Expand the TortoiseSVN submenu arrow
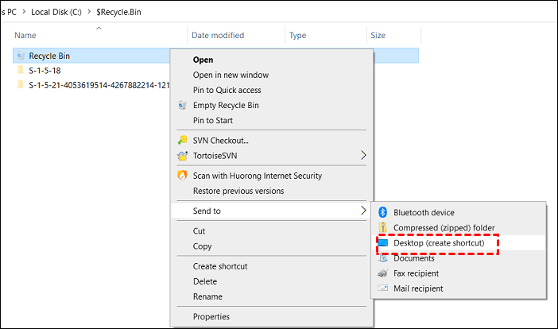Screen dimensions: 558x329 pyautogui.click(x=364, y=156)
